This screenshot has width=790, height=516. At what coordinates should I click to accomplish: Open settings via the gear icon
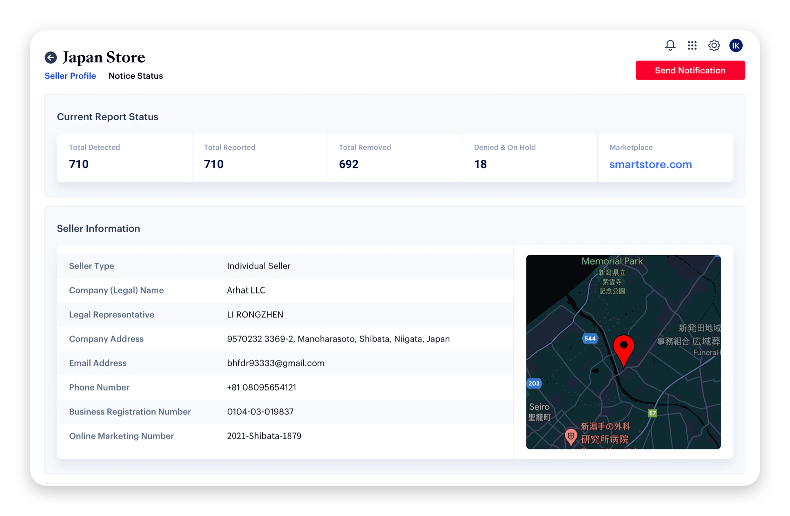click(714, 45)
